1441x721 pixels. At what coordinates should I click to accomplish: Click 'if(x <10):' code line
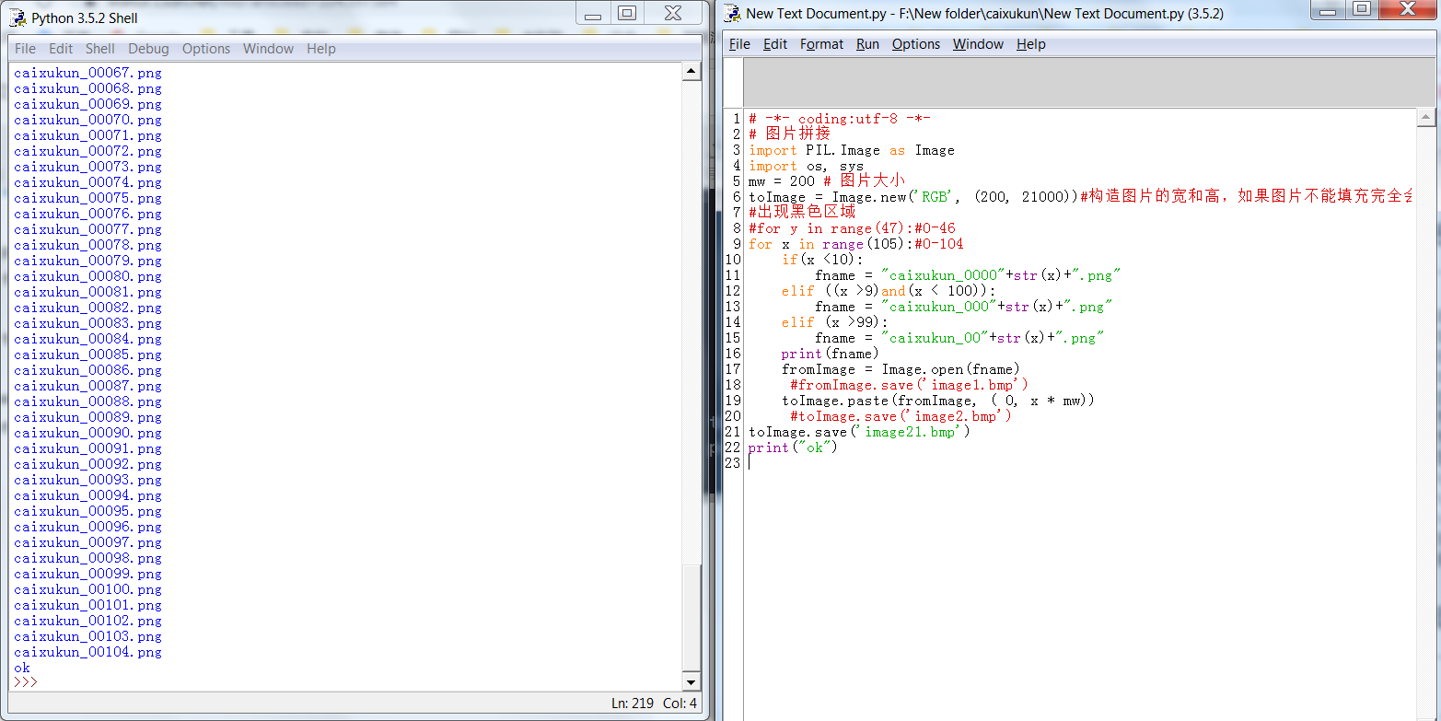coord(822,260)
